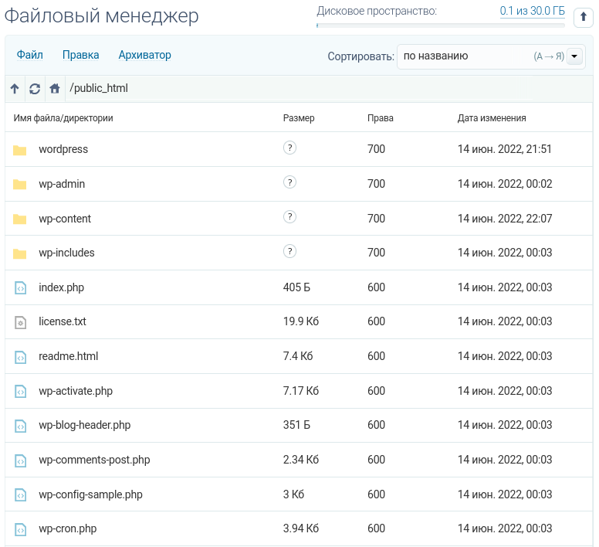Image resolution: width=599 pixels, height=547 pixels.
Task: Expand the sort order dropdown arrow
Action: pyautogui.click(x=575, y=56)
